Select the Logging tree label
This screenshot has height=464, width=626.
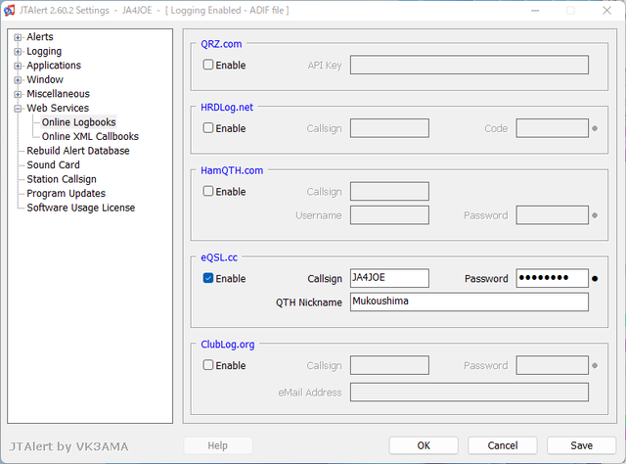tap(44, 51)
